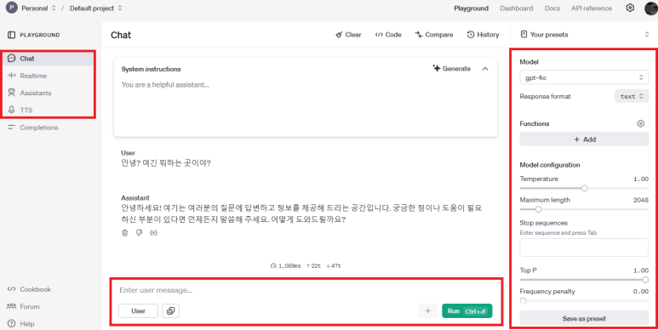The image size is (658, 330).
Task: Change the Response format text dropdown
Action: (x=632, y=96)
